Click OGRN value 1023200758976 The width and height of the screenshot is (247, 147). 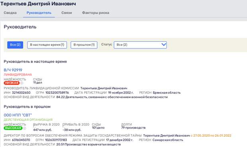[x=57, y=93]
